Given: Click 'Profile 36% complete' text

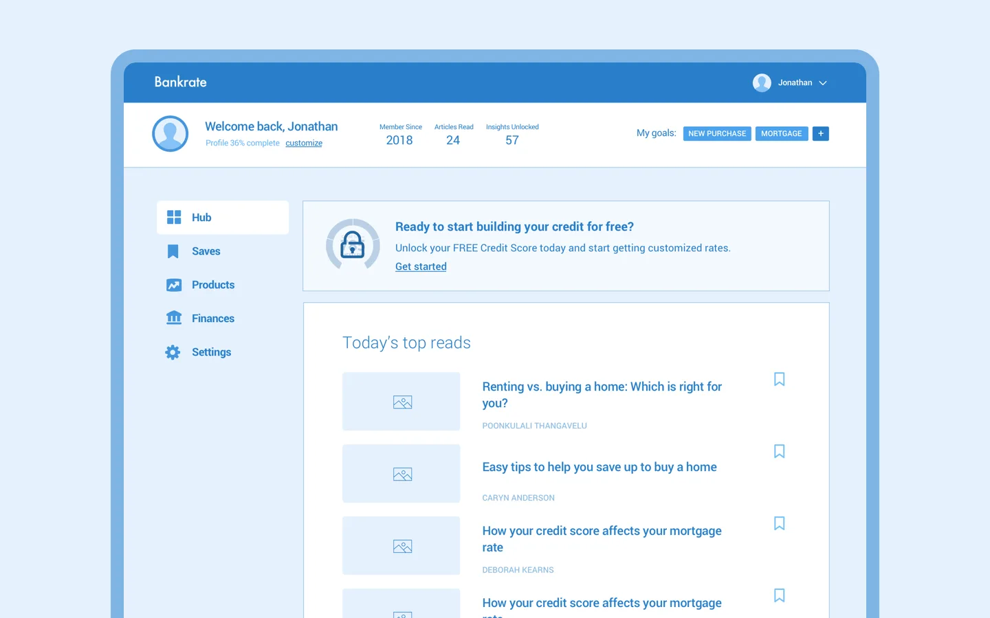Looking at the screenshot, I should click(243, 143).
